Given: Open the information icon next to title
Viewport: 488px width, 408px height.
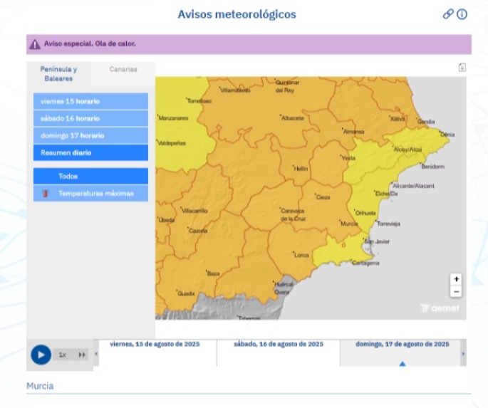Looking at the screenshot, I should tap(462, 14).
